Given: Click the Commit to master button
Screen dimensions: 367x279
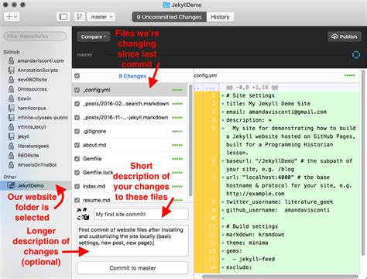Looking at the screenshot, I should (132, 268).
